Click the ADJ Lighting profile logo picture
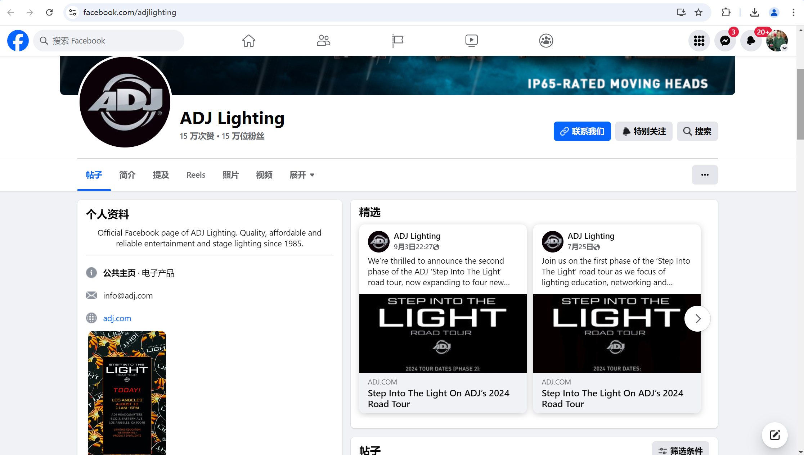The height and width of the screenshot is (455, 804). pos(125,102)
